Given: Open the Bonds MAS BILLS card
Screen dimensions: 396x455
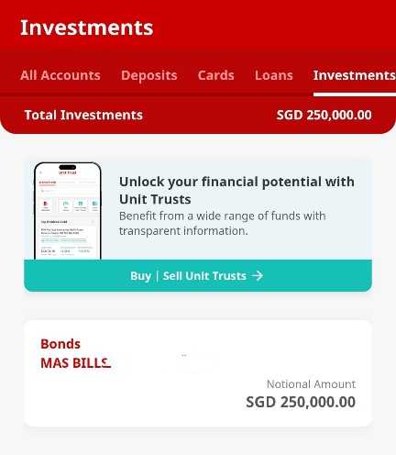Looking at the screenshot, I should [x=198, y=373].
